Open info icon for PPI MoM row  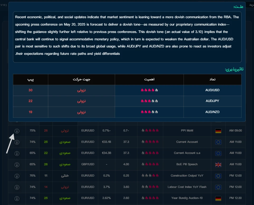pyautogui.click(x=17, y=131)
